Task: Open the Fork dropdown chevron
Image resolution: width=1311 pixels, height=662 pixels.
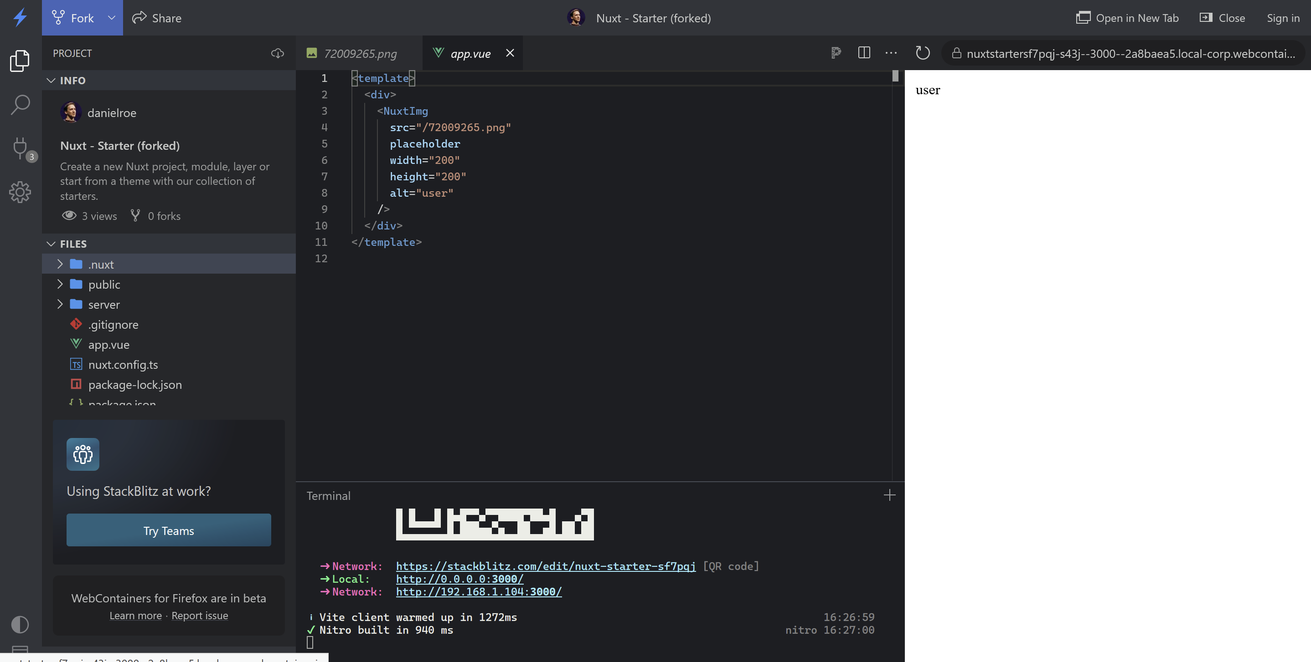Action: pos(112,18)
